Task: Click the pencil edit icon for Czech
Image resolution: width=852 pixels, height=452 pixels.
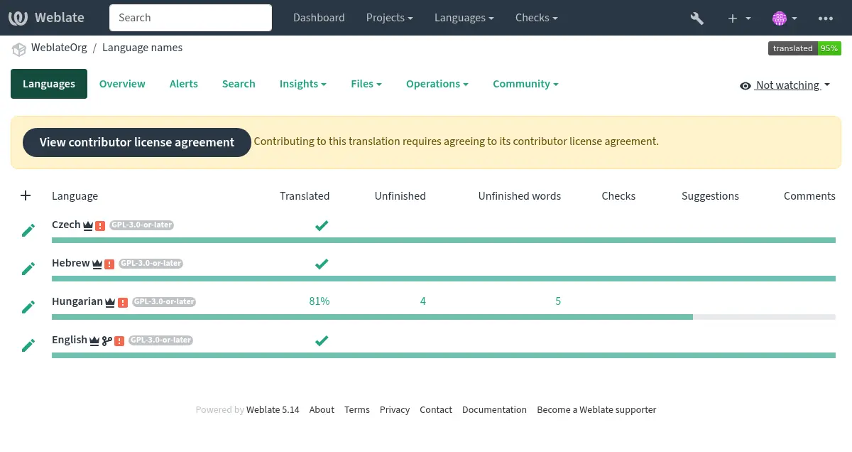Action: point(28,230)
